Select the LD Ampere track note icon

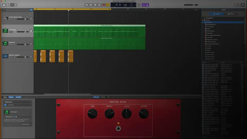(5, 31)
